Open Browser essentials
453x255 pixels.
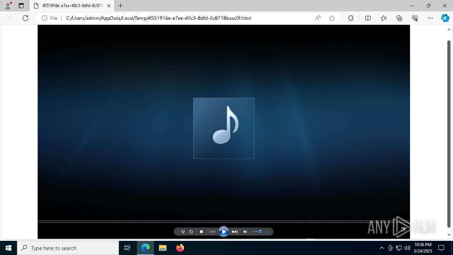415,18
